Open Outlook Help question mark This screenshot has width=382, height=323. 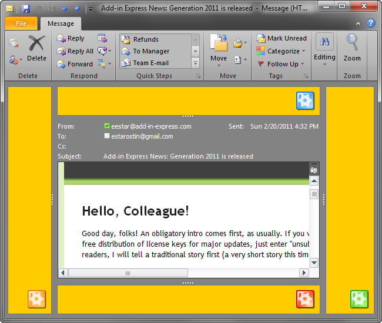371,23
